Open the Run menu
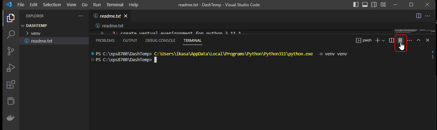Screen dimensions: 437x130 97,5
